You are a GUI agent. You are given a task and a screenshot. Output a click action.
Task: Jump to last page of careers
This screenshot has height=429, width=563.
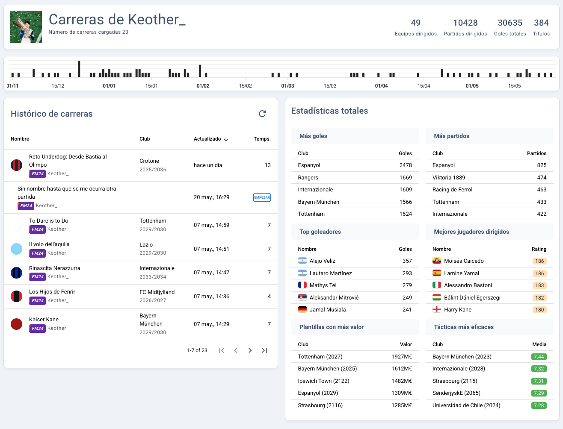[x=264, y=350]
